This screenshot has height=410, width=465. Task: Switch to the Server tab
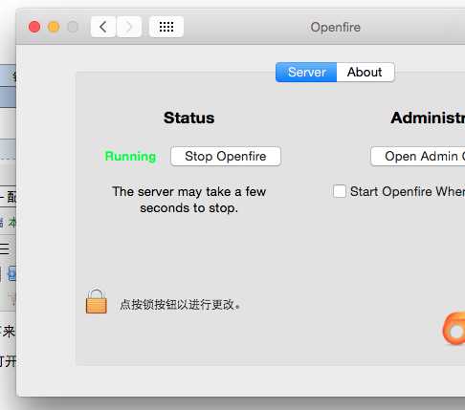pyautogui.click(x=306, y=73)
